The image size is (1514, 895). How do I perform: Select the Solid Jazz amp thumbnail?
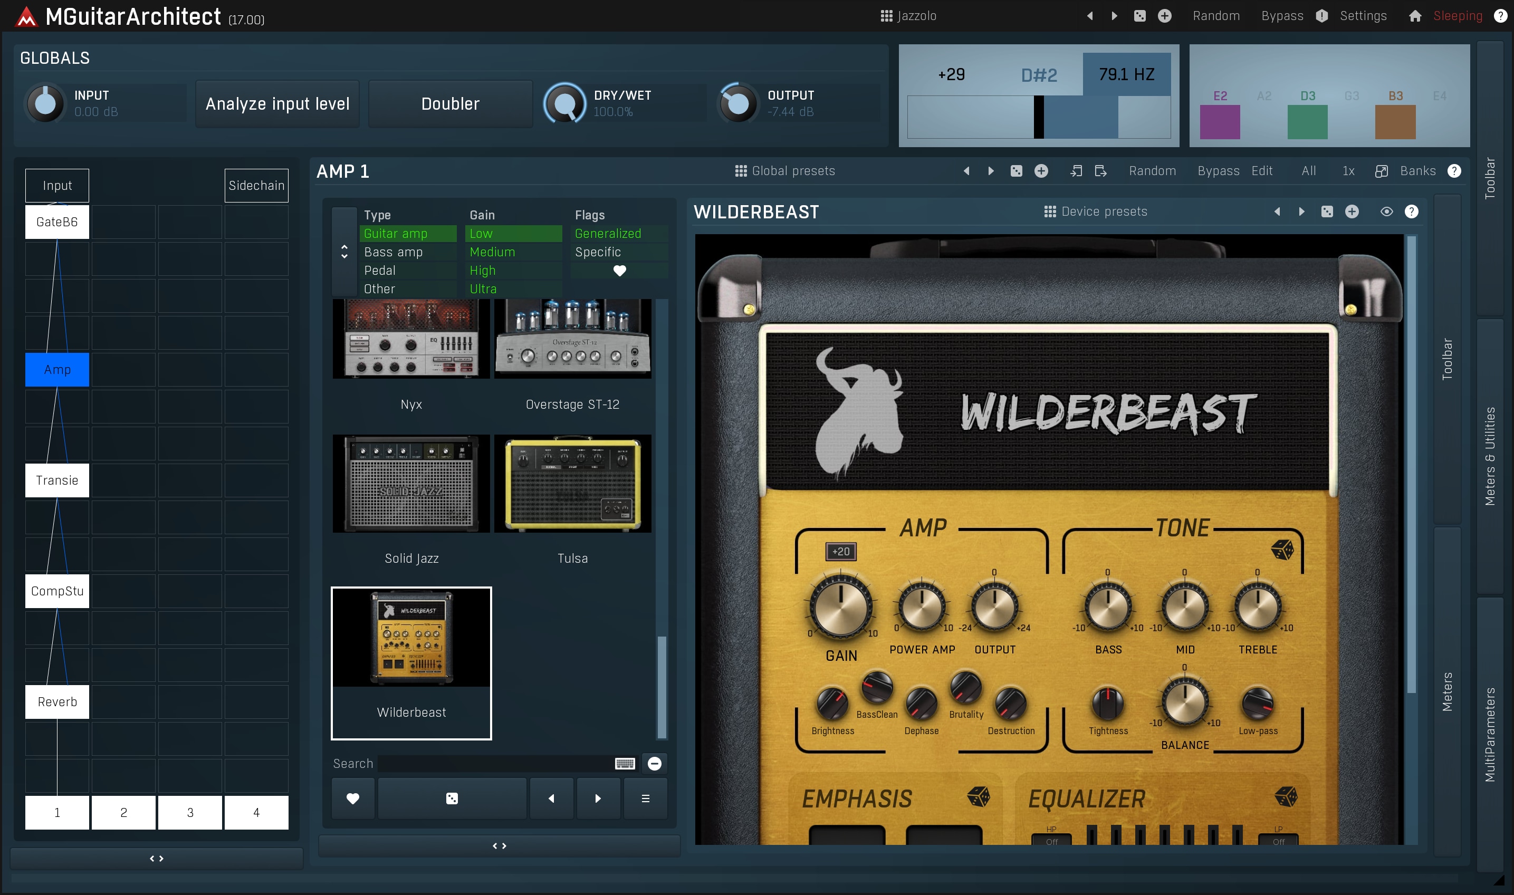pyautogui.click(x=411, y=484)
